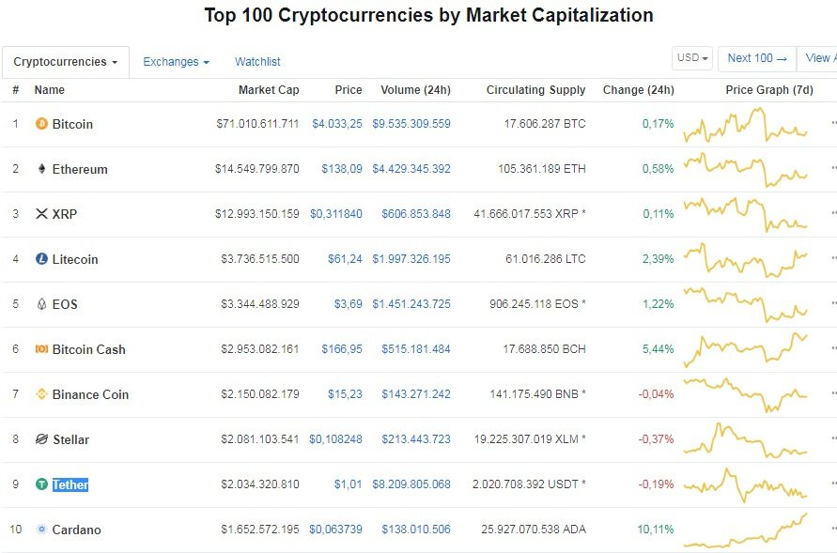The width and height of the screenshot is (837, 553).
Task: Click the EOS logo icon
Action: pyautogui.click(x=41, y=304)
